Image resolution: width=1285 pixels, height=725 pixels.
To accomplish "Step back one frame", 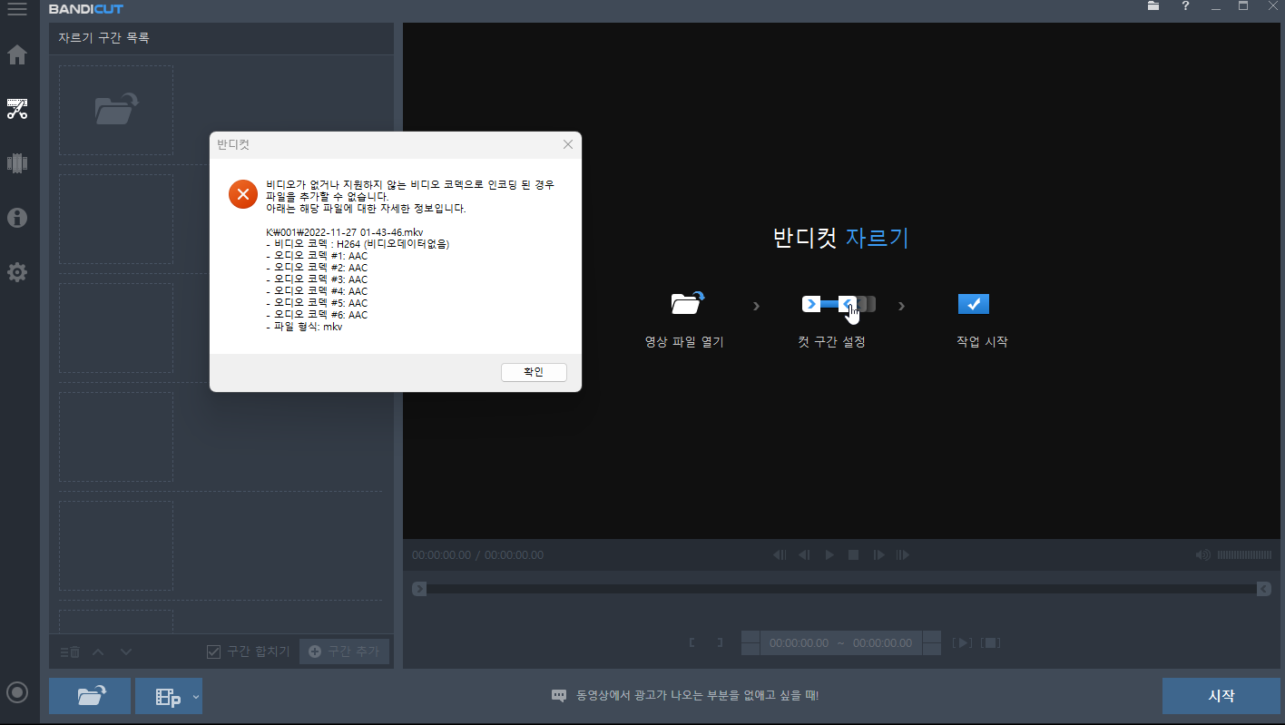I will click(x=804, y=554).
